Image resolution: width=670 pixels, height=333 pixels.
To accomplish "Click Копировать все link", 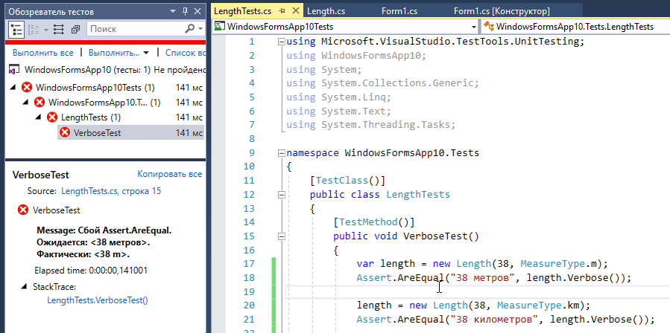I will click(169, 174).
